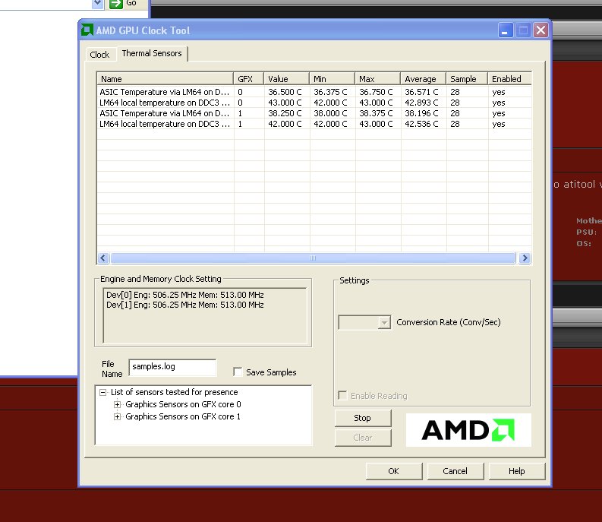The image size is (602, 522).
Task: Switch to the Clock tab
Action: point(99,55)
